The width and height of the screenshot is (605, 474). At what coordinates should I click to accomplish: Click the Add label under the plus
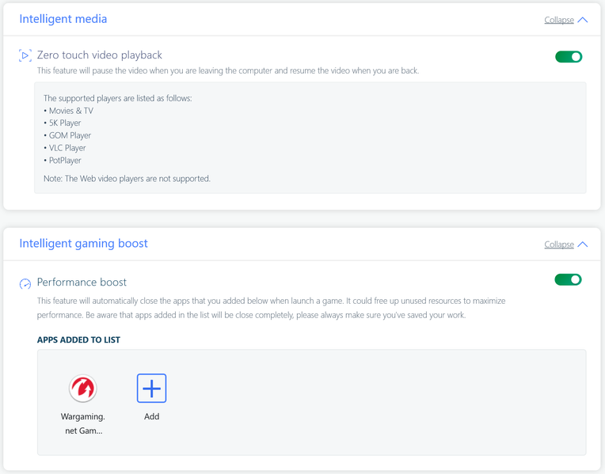(151, 416)
